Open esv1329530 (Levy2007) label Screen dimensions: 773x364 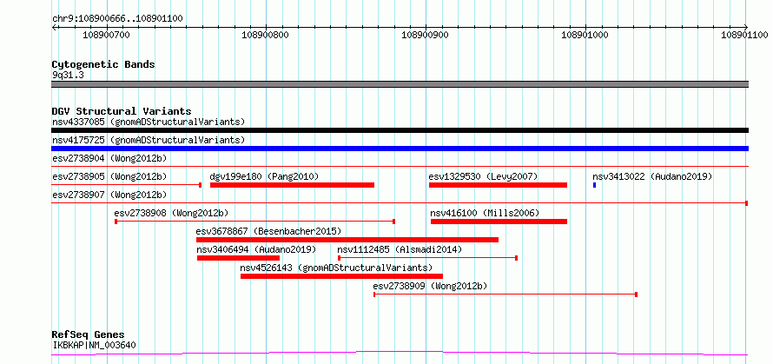[483, 176]
